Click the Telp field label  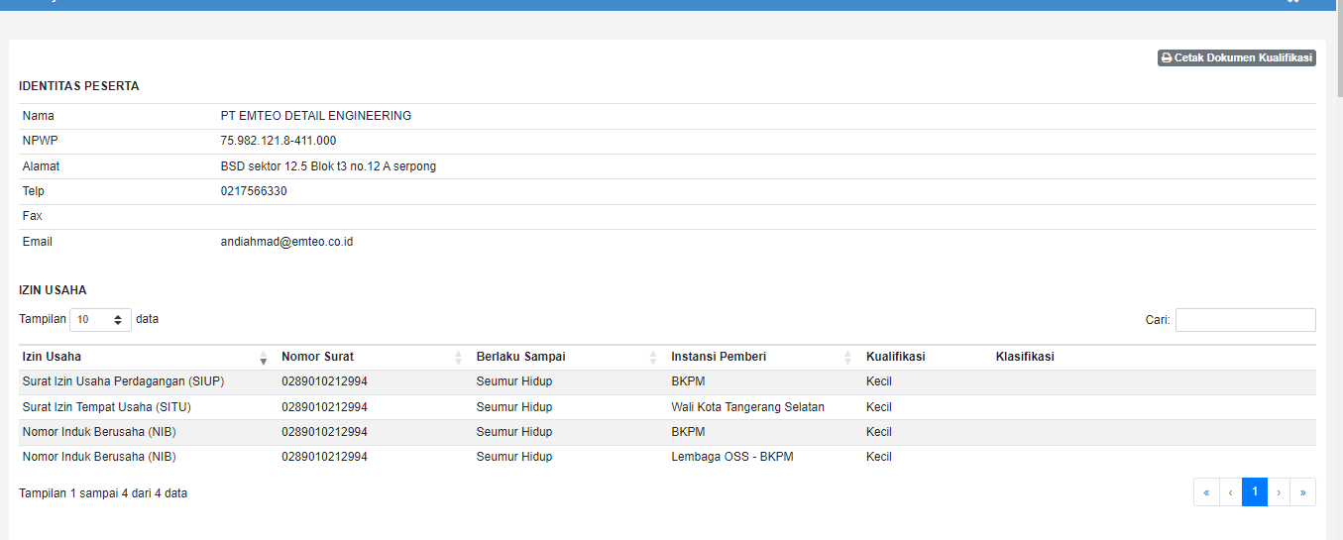[x=34, y=191]
